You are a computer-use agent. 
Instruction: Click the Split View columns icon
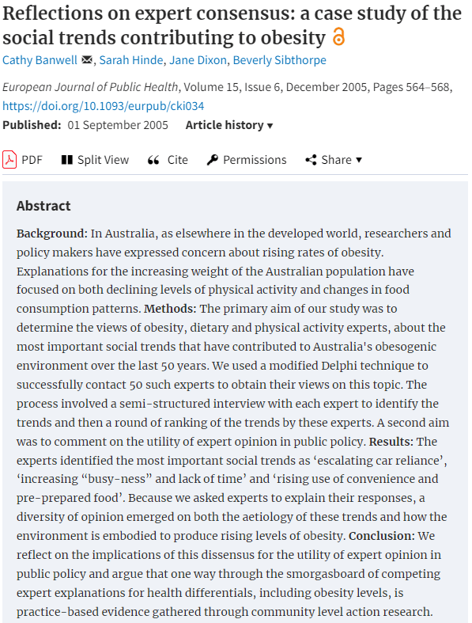pyautogui.click(x=67, y=160)
